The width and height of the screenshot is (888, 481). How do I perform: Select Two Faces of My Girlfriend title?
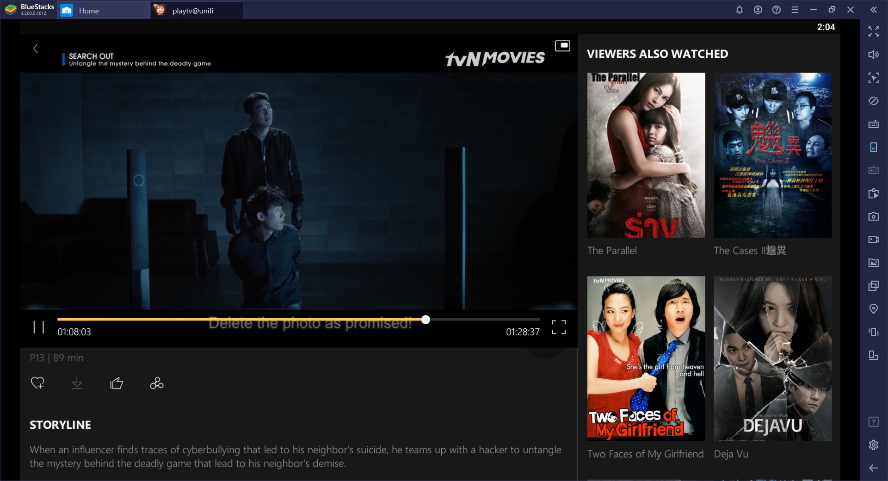[645, 454]
